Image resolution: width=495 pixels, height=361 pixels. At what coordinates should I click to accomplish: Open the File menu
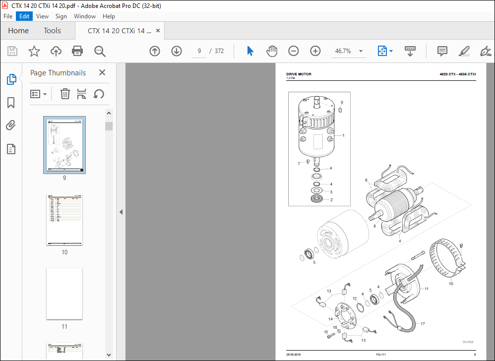(x=8, y=16)
